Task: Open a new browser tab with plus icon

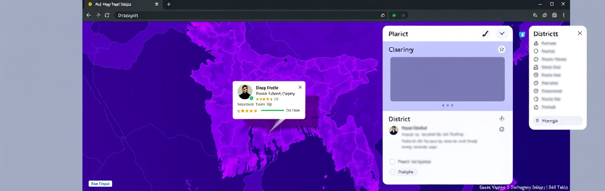Action: 169,4
